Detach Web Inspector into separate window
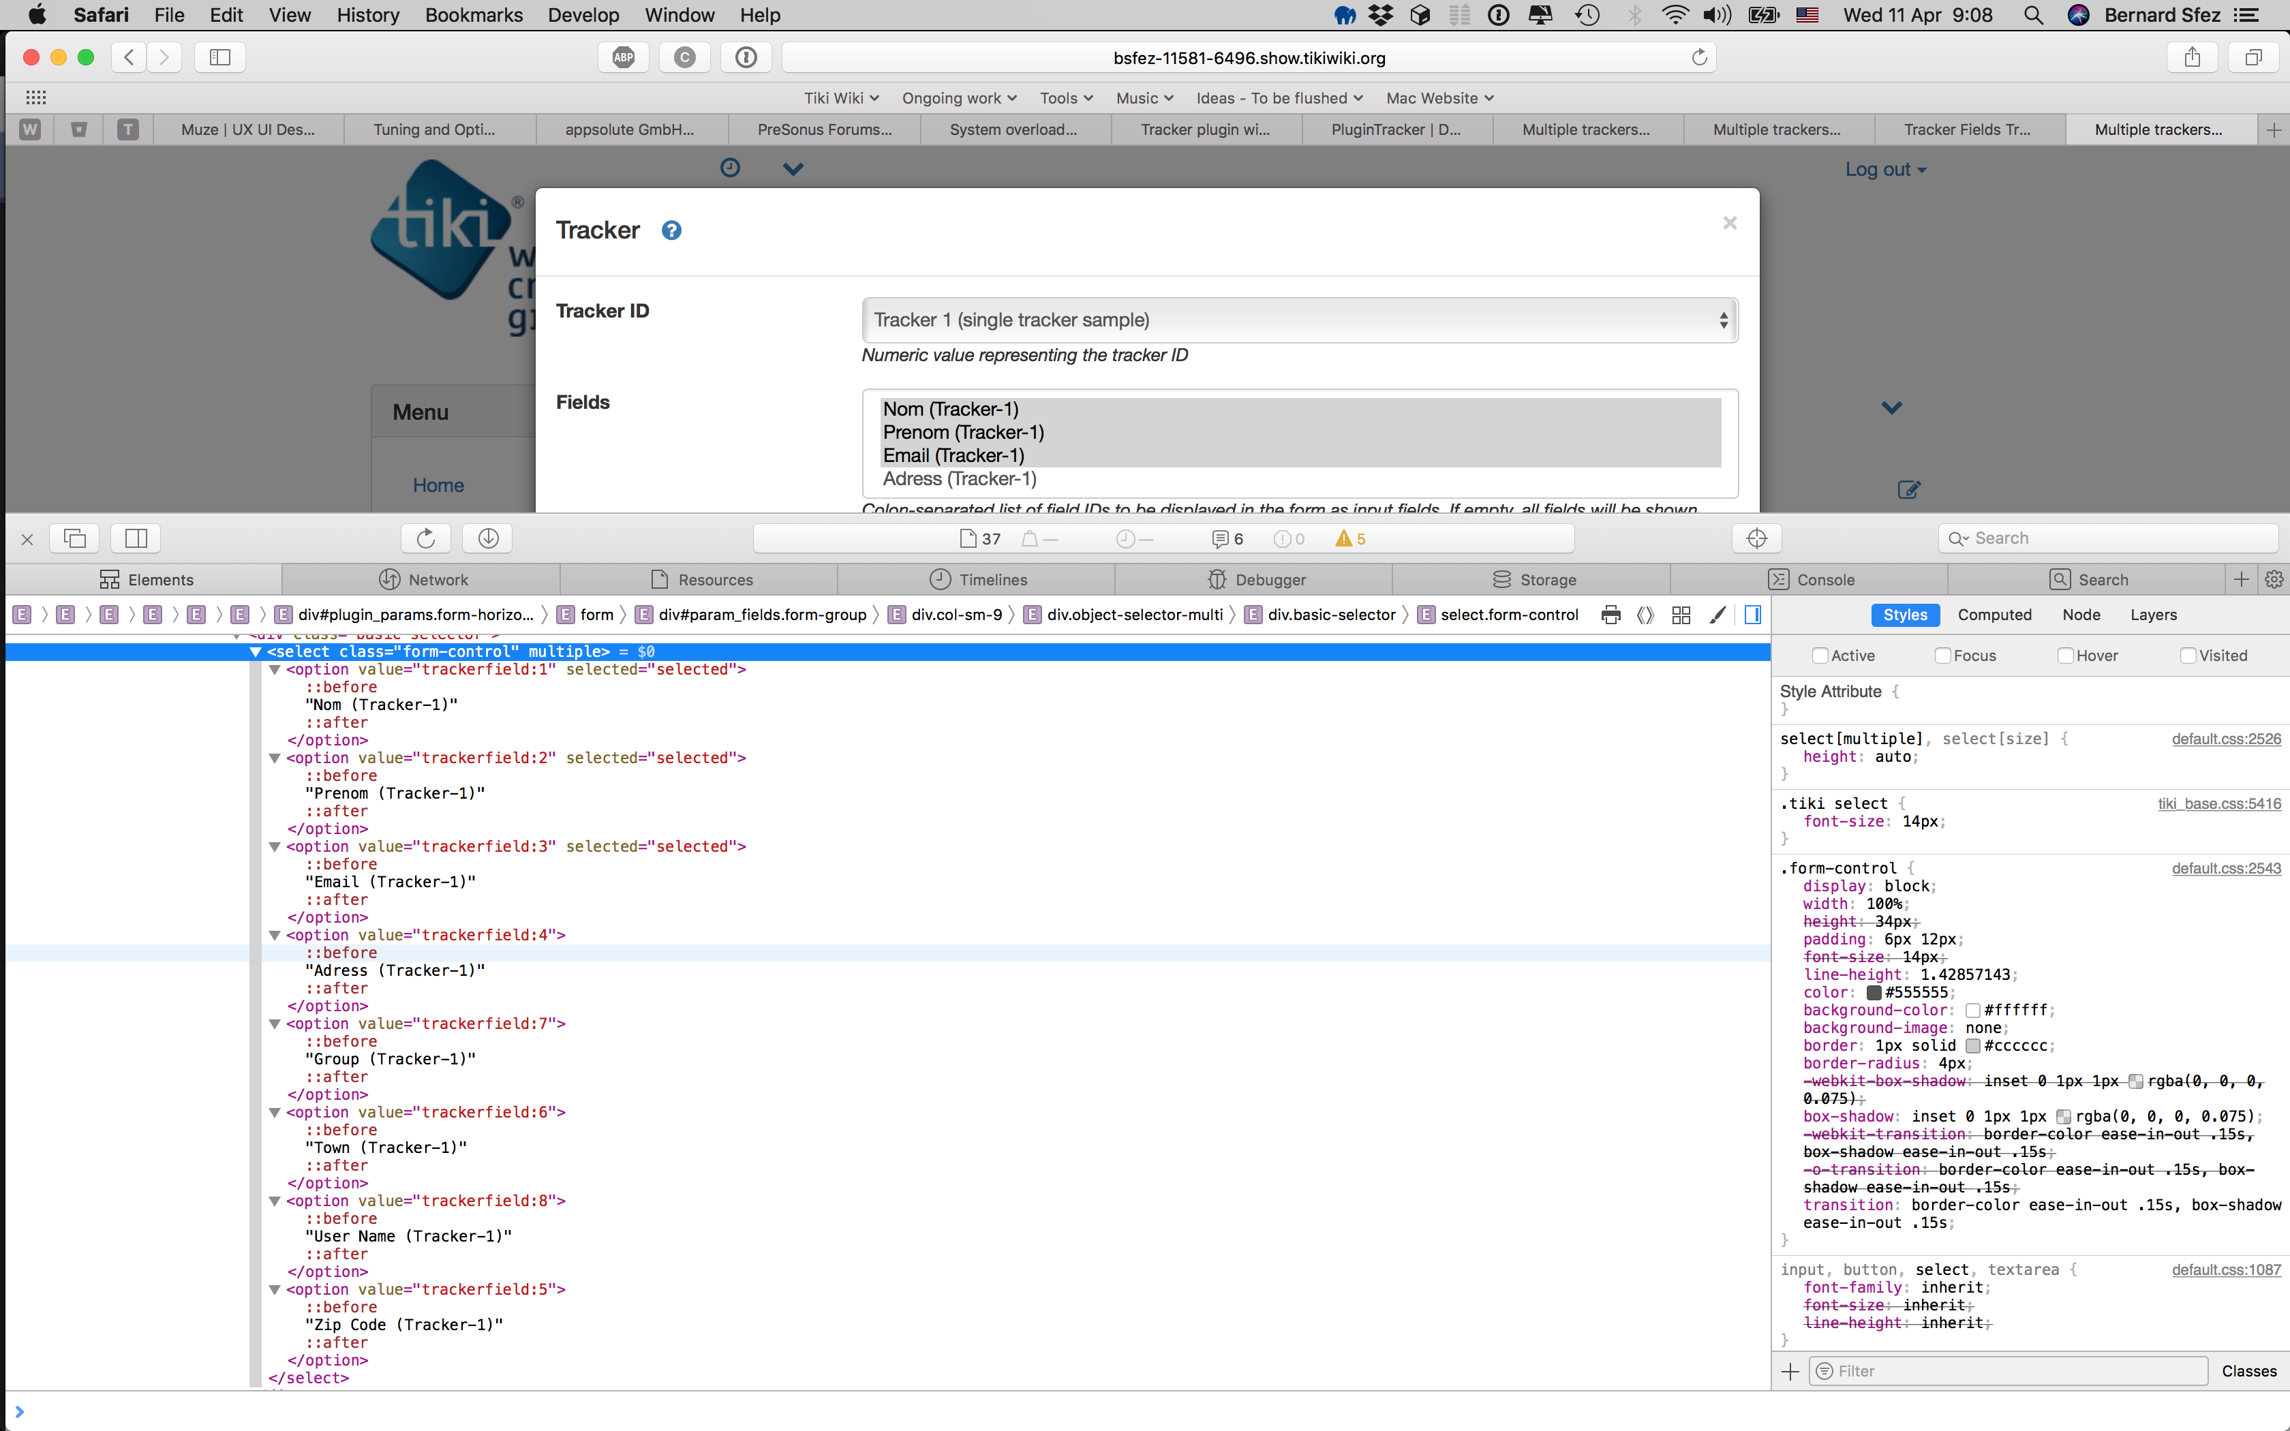 (x=75, y=538)
